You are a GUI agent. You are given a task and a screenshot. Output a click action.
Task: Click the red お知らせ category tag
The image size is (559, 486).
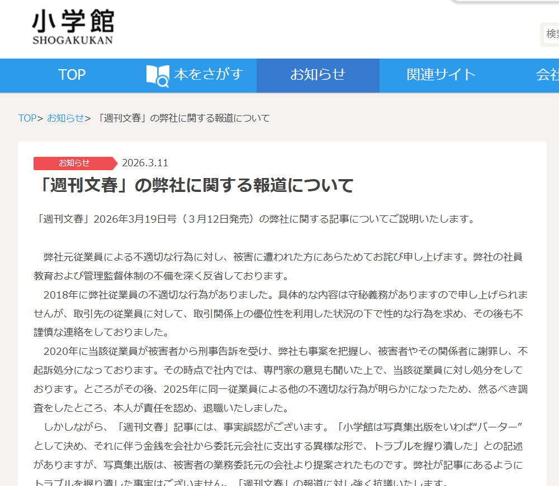(x=74, y=163)
